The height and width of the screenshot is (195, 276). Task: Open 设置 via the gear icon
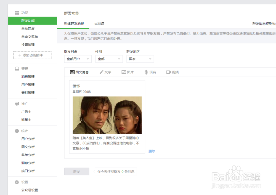(17, 182)
